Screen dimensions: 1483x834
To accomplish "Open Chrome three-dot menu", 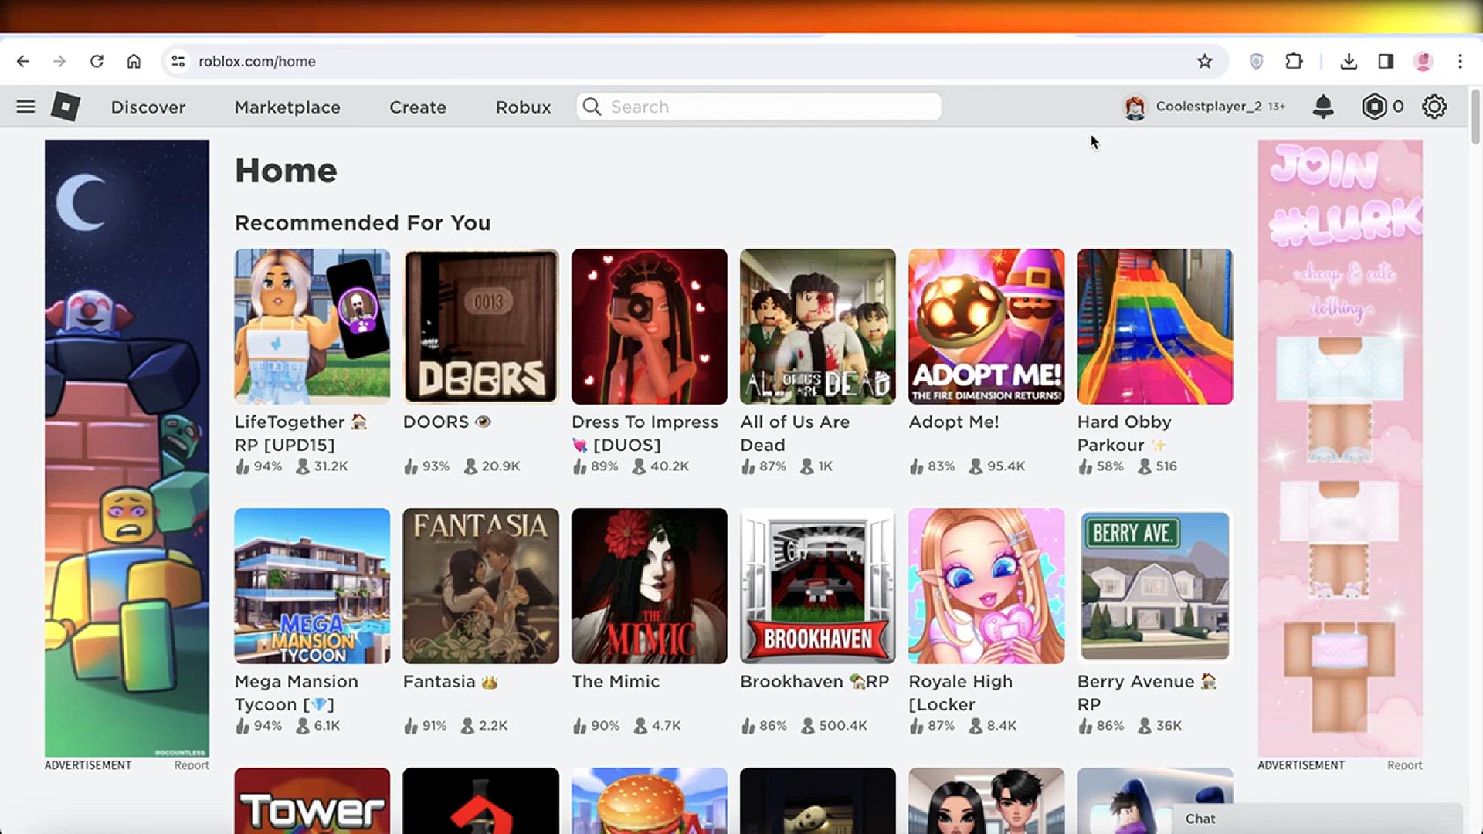I will pos(1460,61).
